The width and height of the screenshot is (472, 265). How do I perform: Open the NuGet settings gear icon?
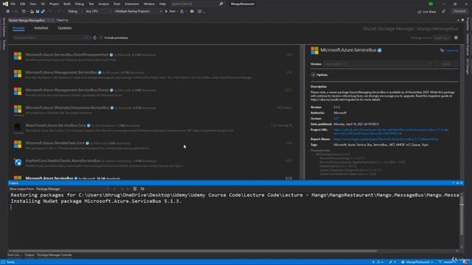coord(456,38)
